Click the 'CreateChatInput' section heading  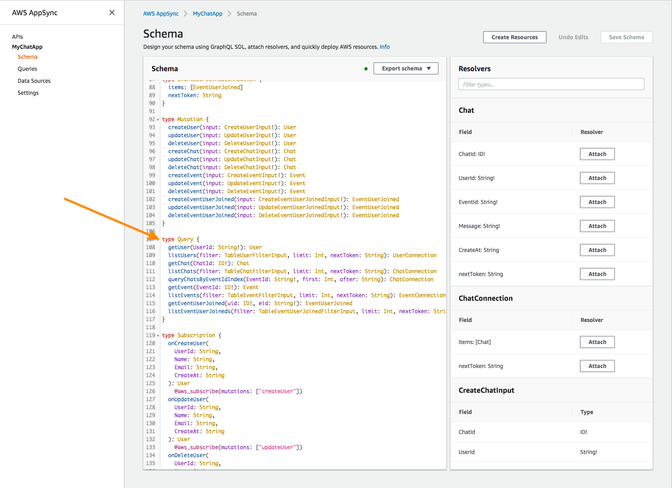(486, 390)
